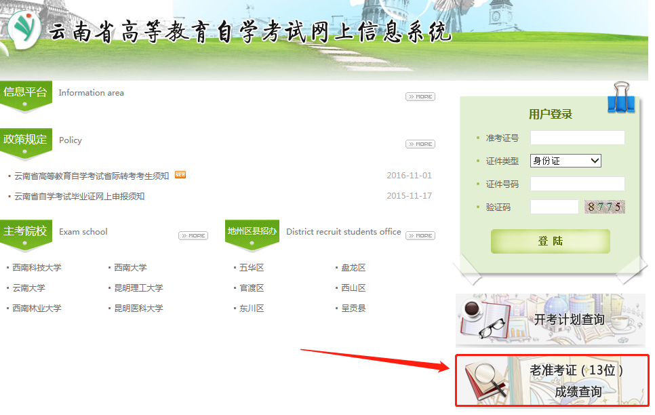655x415 pixels.
Task: Click the 信息平台 green ribbon tag
Action: (26, 96)
